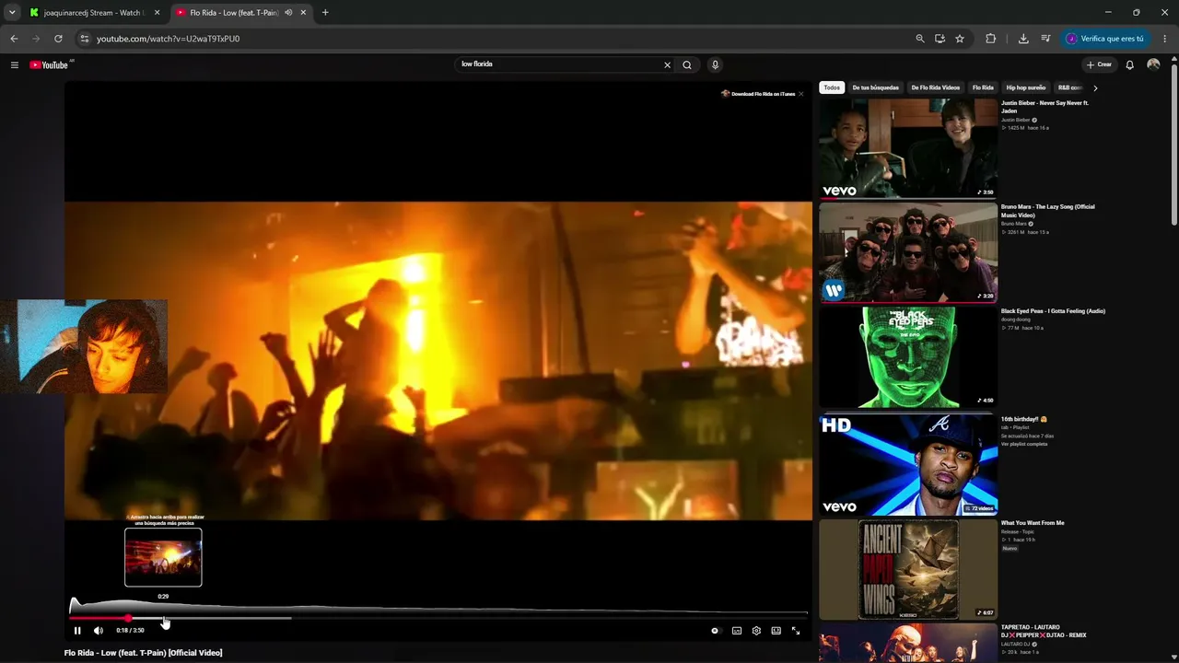Close Download Flo Rida on iTunes banner
Image resolution: width=1179 pixels, height=663 pixels.
coord(800,94)
